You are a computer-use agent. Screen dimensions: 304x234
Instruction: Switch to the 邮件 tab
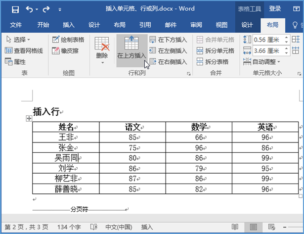pos(171,25)
